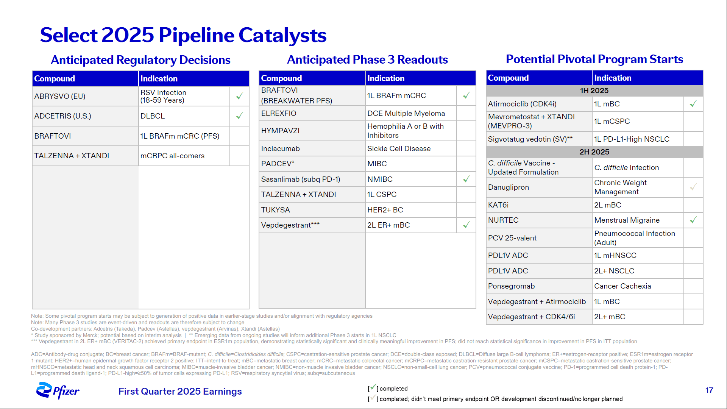Click the faded checkmark next to Danuglipron
The image size is (727, 409).
coord(693,187)
